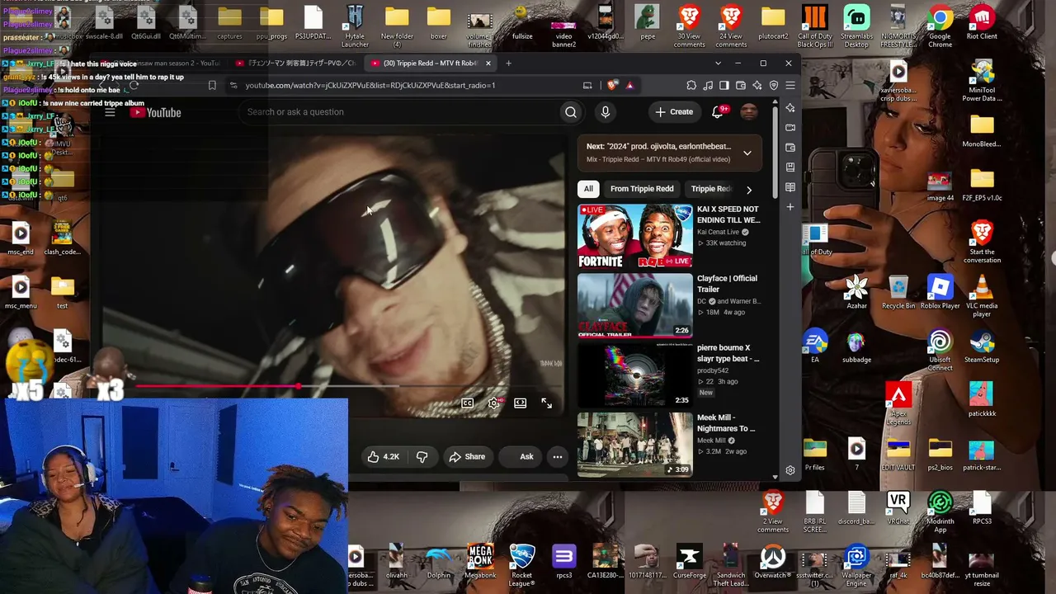Like the Trippie Redd video
Viewport: 1056px width, 594px height.
point(384,456)
